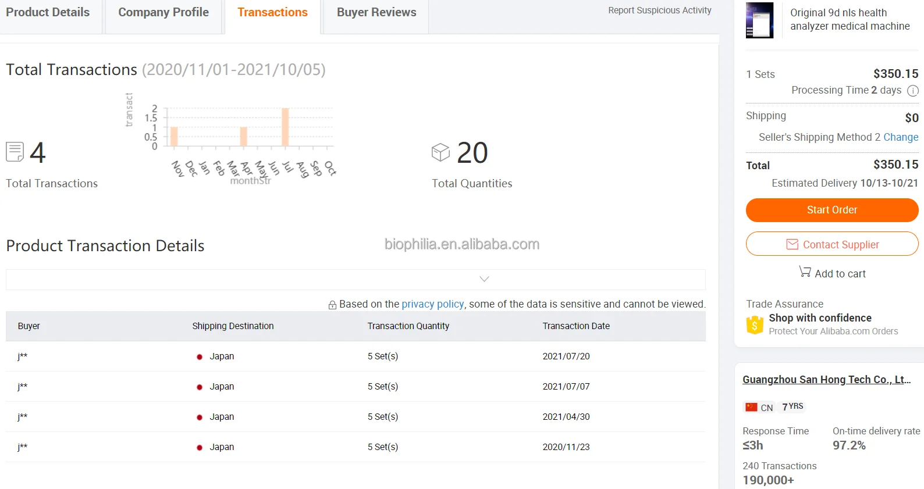Open Guangzhou San Hong Tech company link
The height and width of the screenshot is (489, 924).
(x=826, y=380)
